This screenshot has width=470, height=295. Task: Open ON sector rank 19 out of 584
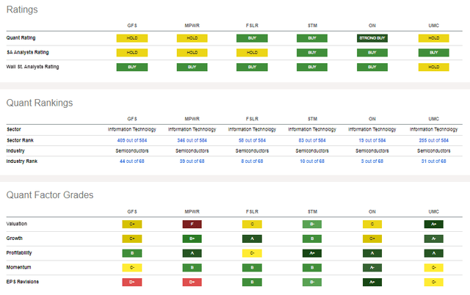click(x=372, y=140)
